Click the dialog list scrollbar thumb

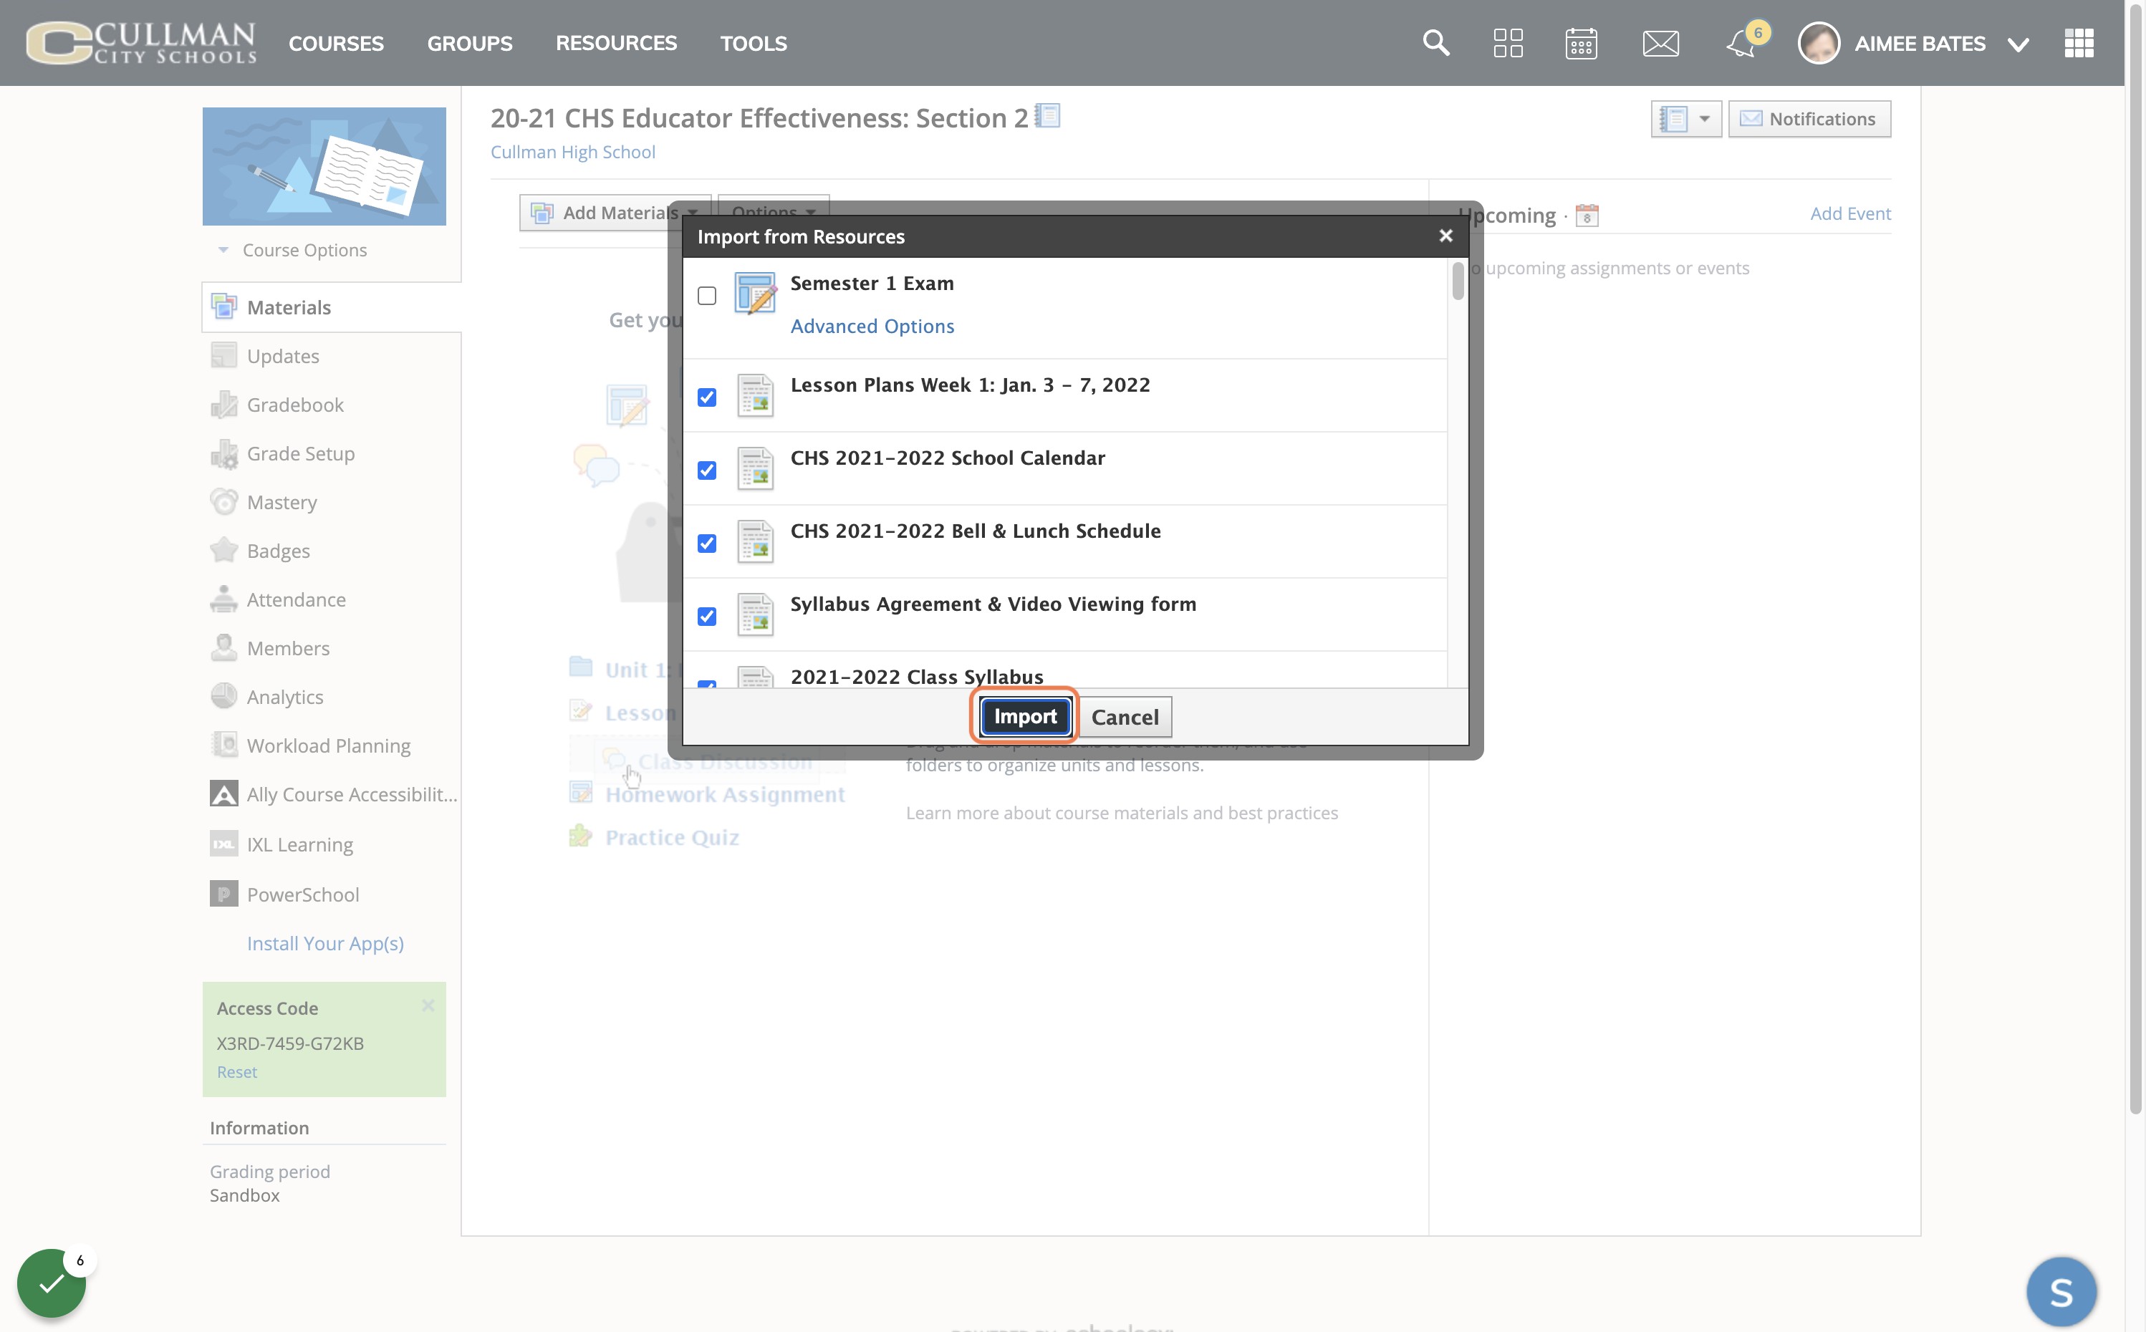1458,280
